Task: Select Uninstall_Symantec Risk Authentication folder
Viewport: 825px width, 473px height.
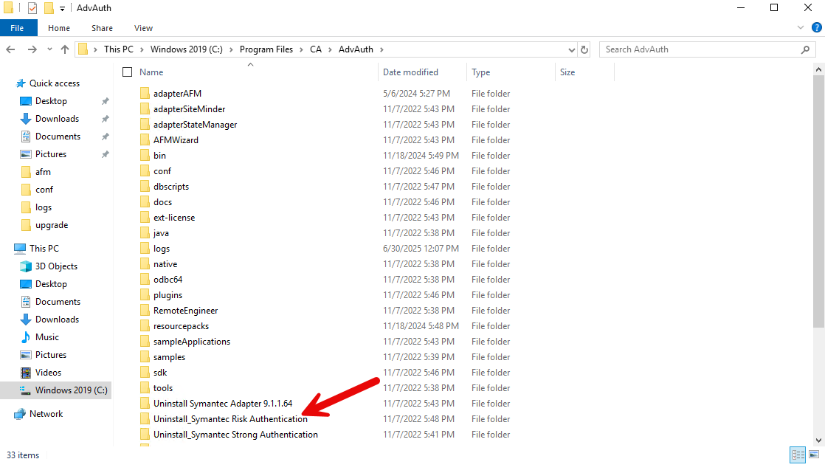Action: tap(230, 419)
